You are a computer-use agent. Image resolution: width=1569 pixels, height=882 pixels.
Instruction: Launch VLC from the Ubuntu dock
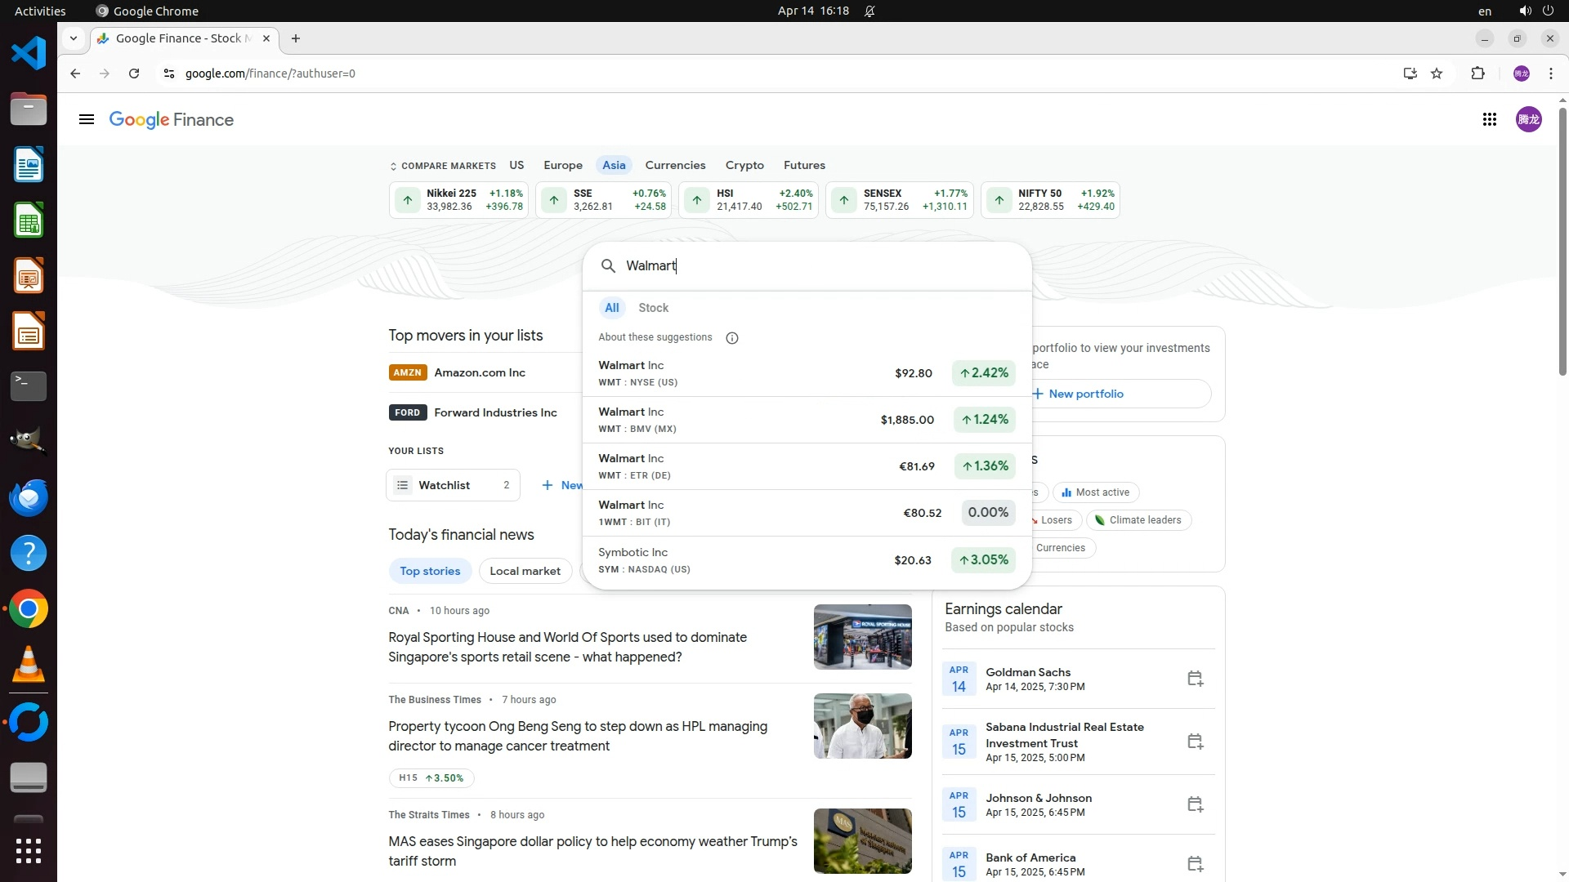[x=29, y=665]
